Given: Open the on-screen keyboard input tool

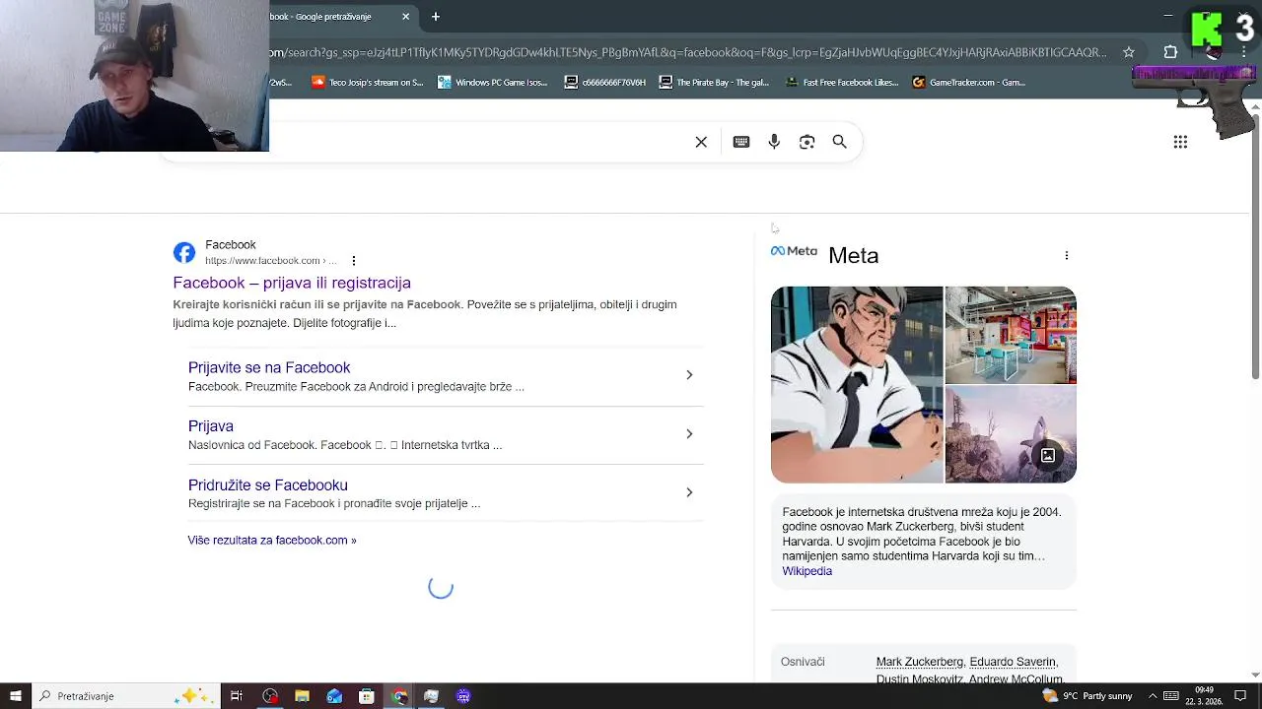Looking at the screenshot, I should click(x=741, y=142).
